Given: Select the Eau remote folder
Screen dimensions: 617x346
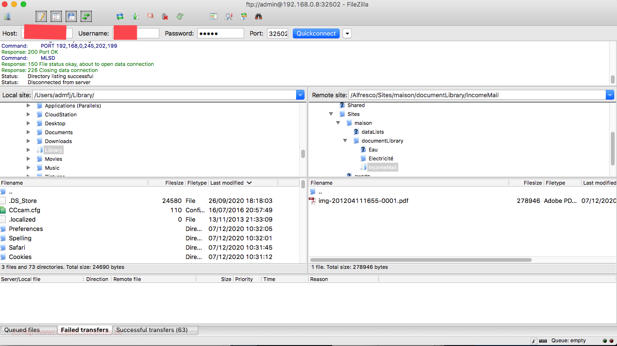Looking at the screenshot, I should 373,150.
